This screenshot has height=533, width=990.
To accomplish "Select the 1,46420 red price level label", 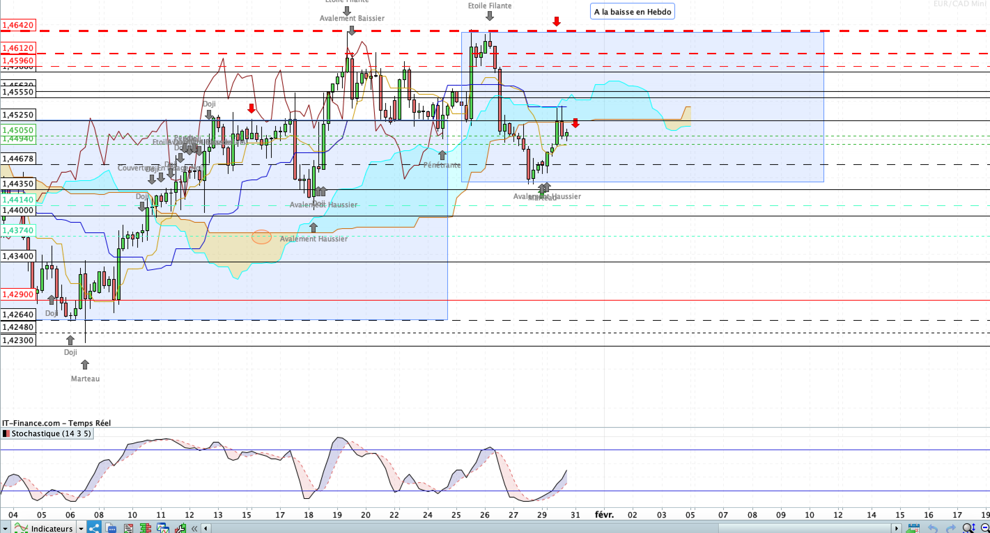I will 18,25.
